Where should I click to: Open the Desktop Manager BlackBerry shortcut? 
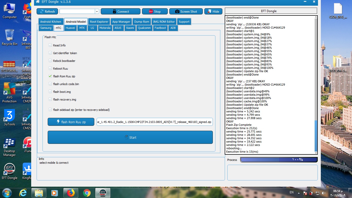pyautogui.click(x=10, y=147)
